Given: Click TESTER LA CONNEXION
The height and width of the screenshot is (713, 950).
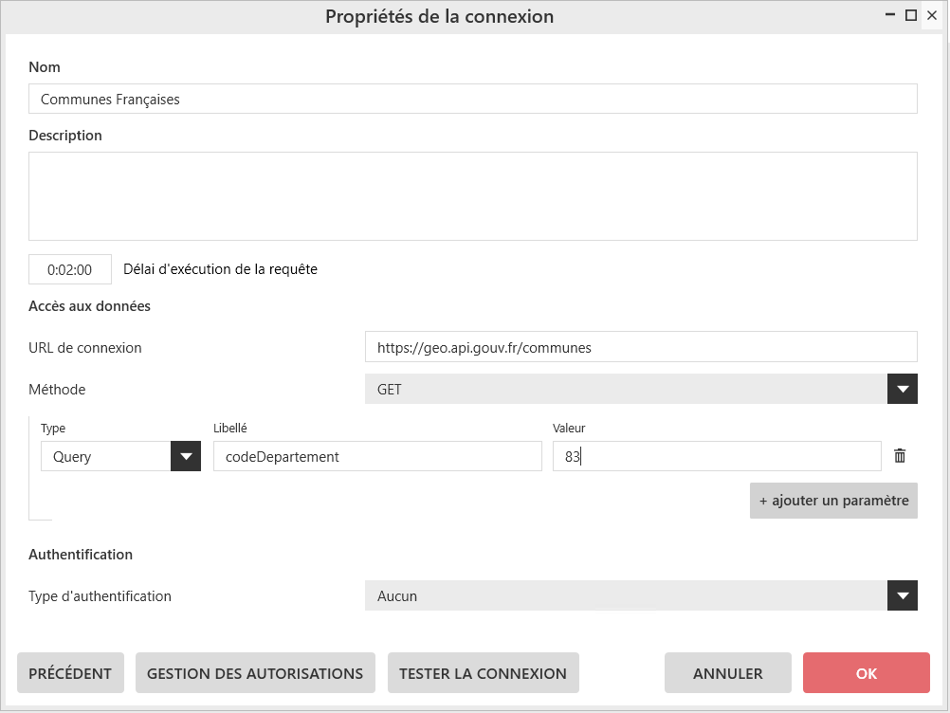Looking at the screenshot, I should point(483,673).
